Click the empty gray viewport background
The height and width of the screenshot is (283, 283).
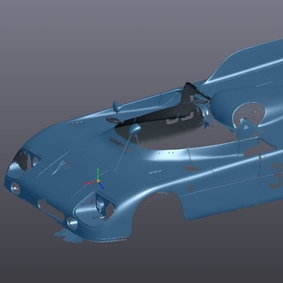click(77, 52)
